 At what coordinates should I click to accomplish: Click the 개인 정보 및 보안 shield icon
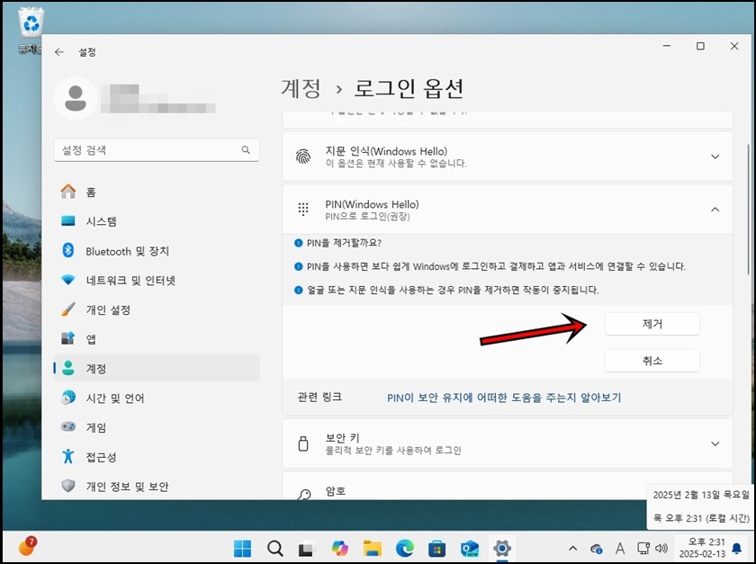coord(68,486)
